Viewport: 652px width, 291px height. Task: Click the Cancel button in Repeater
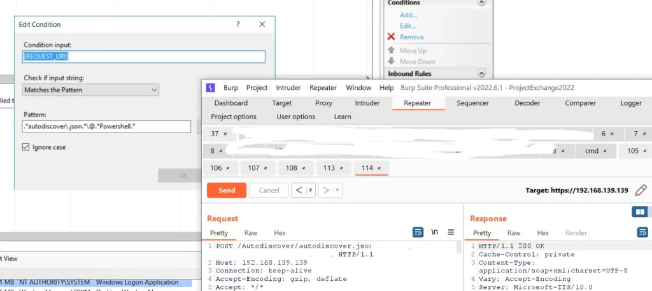269,190
